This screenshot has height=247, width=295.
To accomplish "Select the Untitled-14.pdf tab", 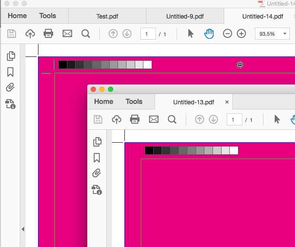I will [x=263, y=16].
